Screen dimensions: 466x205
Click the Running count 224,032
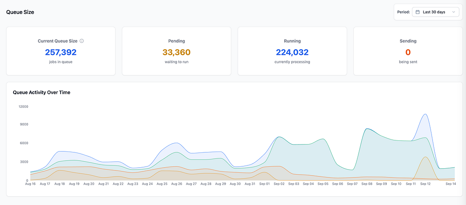pos(292,52)
